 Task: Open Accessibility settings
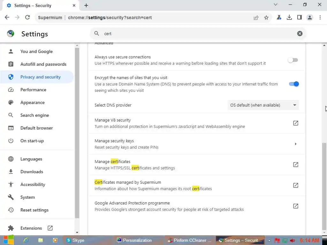click(37, 184)
